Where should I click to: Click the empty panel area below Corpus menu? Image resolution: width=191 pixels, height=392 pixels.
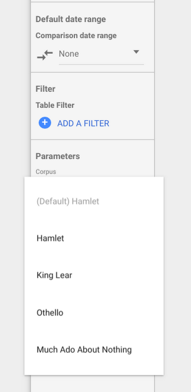93,384
